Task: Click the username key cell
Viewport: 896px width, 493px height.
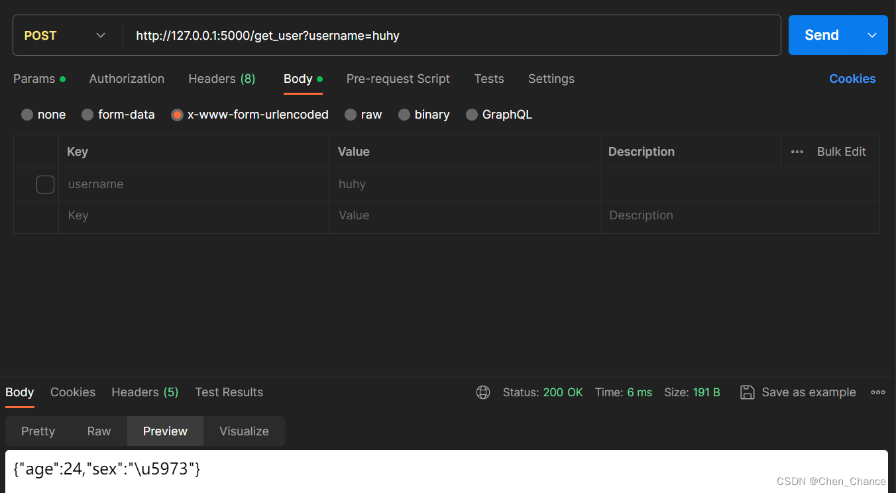Action: (x=194, y=184)
